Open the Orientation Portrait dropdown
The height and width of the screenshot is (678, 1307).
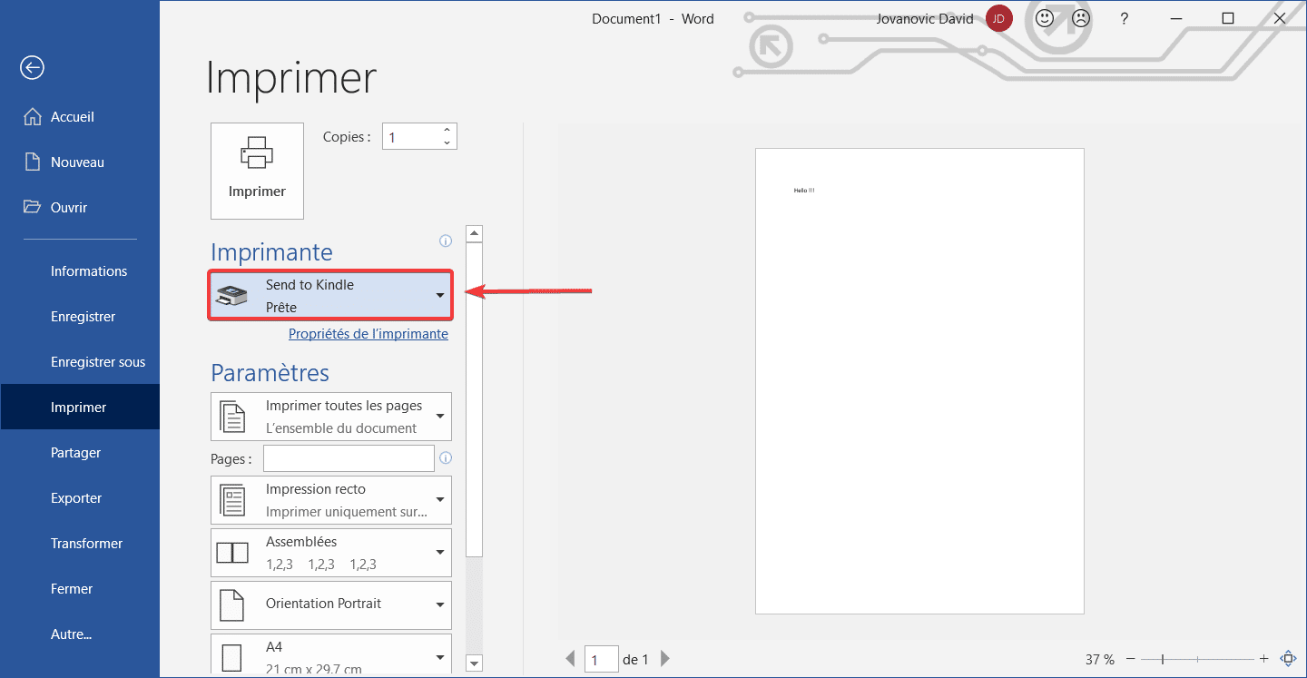pyautogui.click(x=331, y=605)
